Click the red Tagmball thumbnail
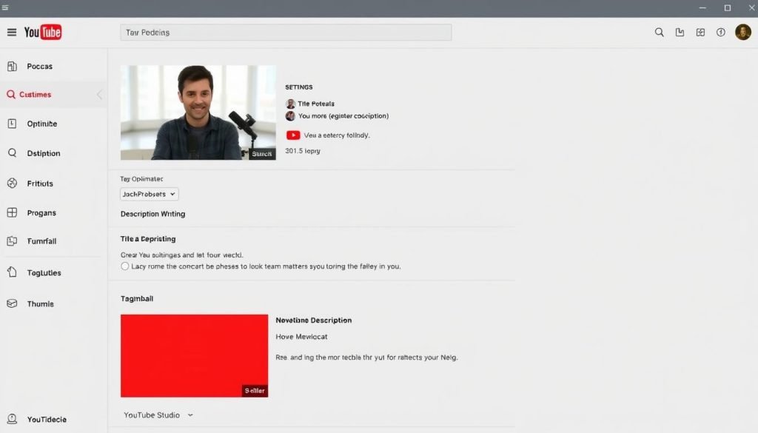 click(x=195, y=356)
